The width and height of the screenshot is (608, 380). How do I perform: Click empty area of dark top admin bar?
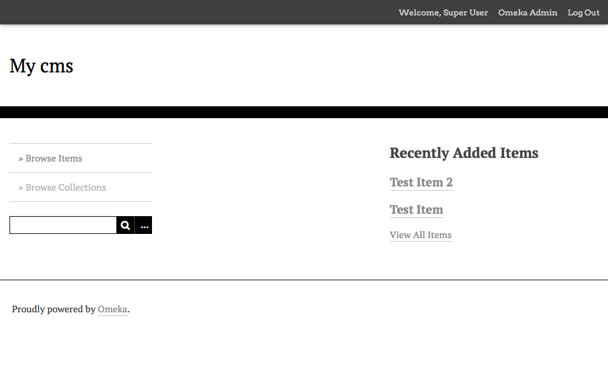click(x=178, y=12)
